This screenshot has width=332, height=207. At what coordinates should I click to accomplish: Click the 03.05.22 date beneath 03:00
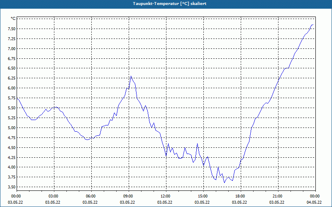coord(53,202)
